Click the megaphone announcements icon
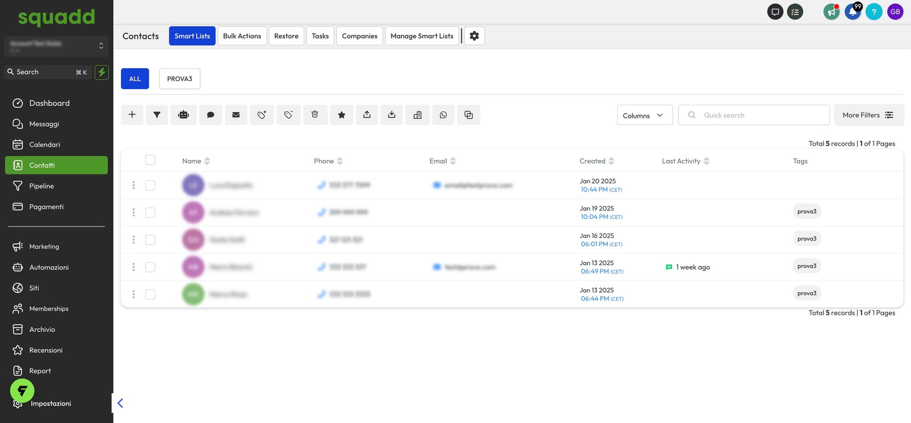Image resolution: width=911 pixels, height=423 pixels. pos(831,12)
